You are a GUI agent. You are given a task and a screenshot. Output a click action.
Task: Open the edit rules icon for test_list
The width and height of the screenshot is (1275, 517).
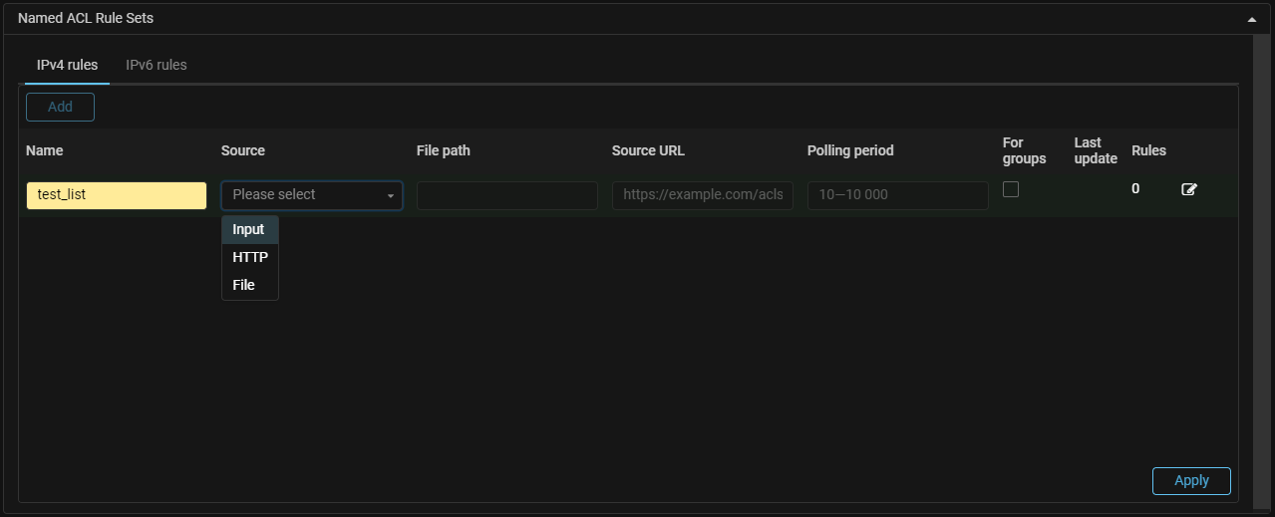(1188, 189)
